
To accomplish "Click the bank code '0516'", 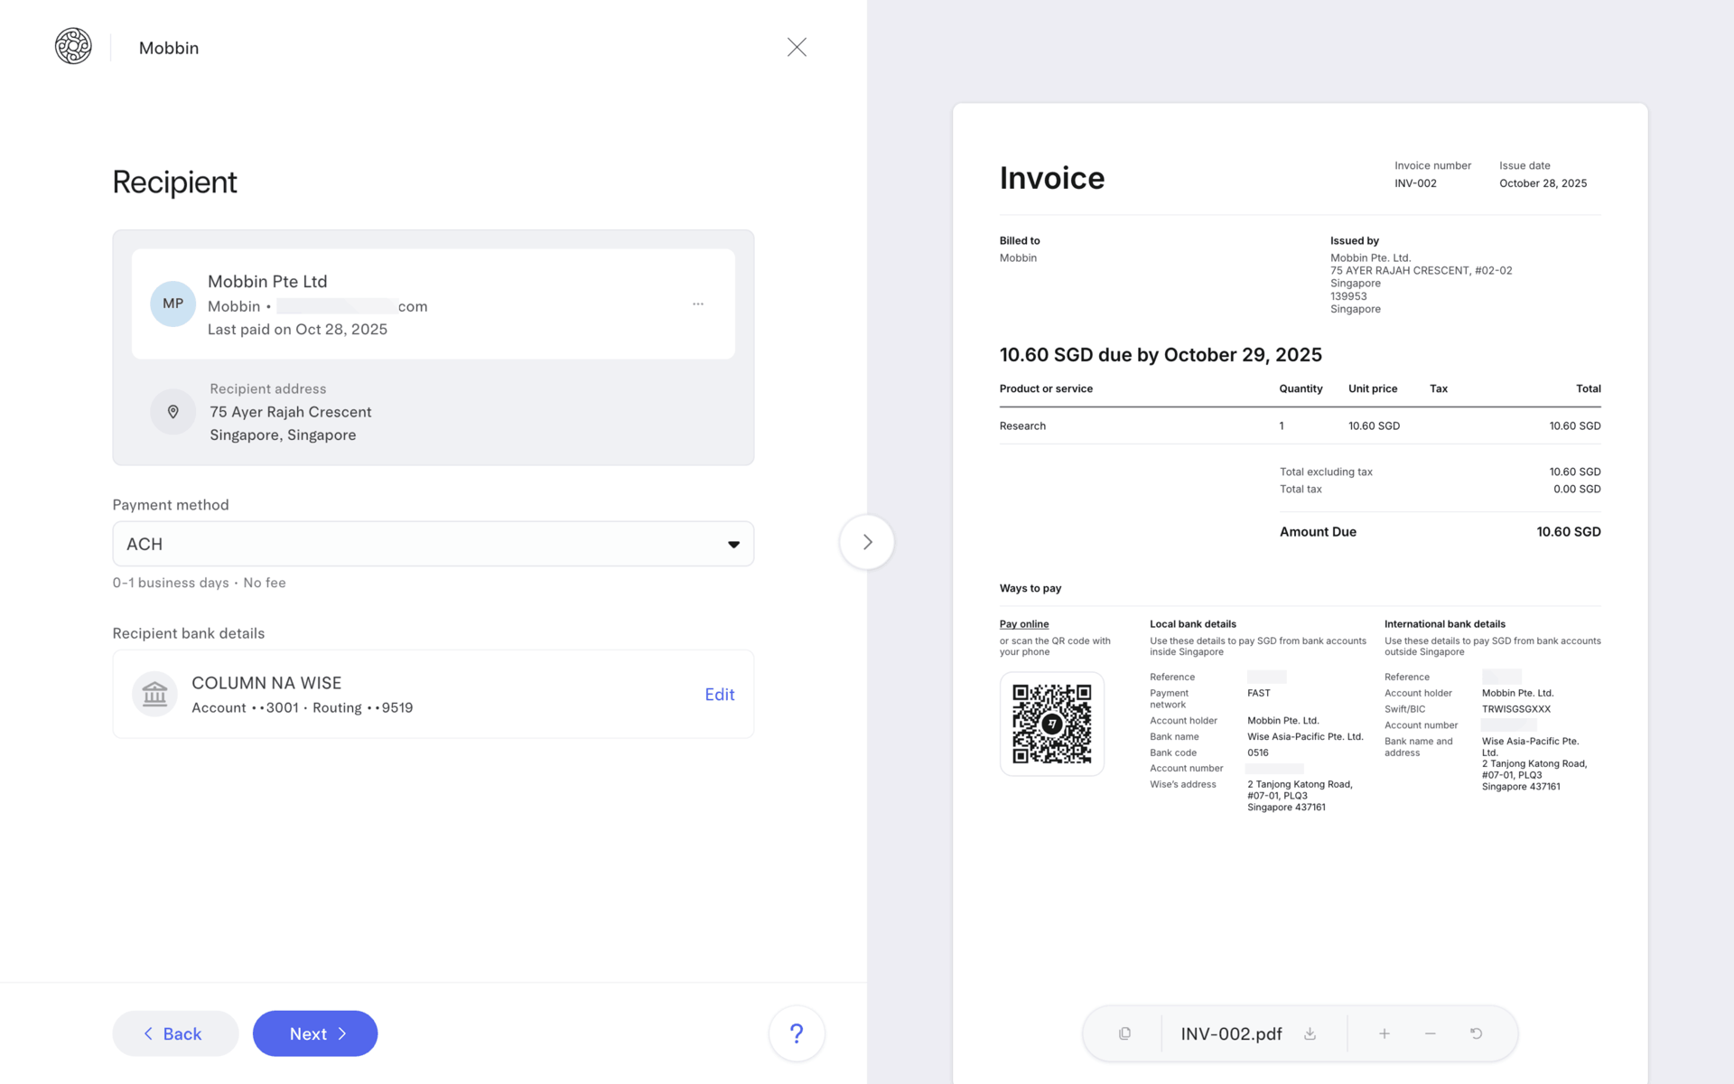I will (x=1258, y=752).
